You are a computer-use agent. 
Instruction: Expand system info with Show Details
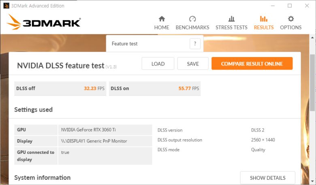[267, 178]
